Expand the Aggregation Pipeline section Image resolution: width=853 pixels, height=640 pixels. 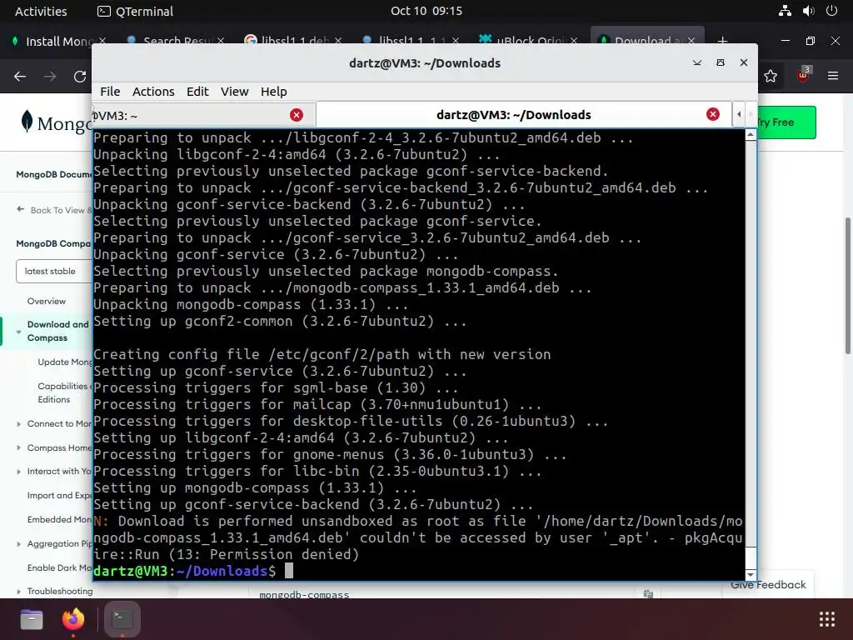(18, 544)
